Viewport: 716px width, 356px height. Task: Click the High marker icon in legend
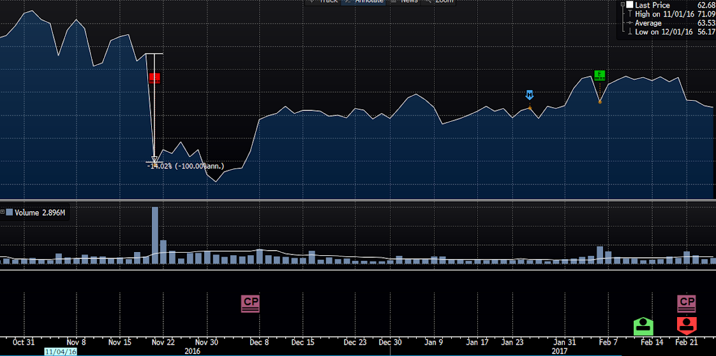click(x=630, y=13)
